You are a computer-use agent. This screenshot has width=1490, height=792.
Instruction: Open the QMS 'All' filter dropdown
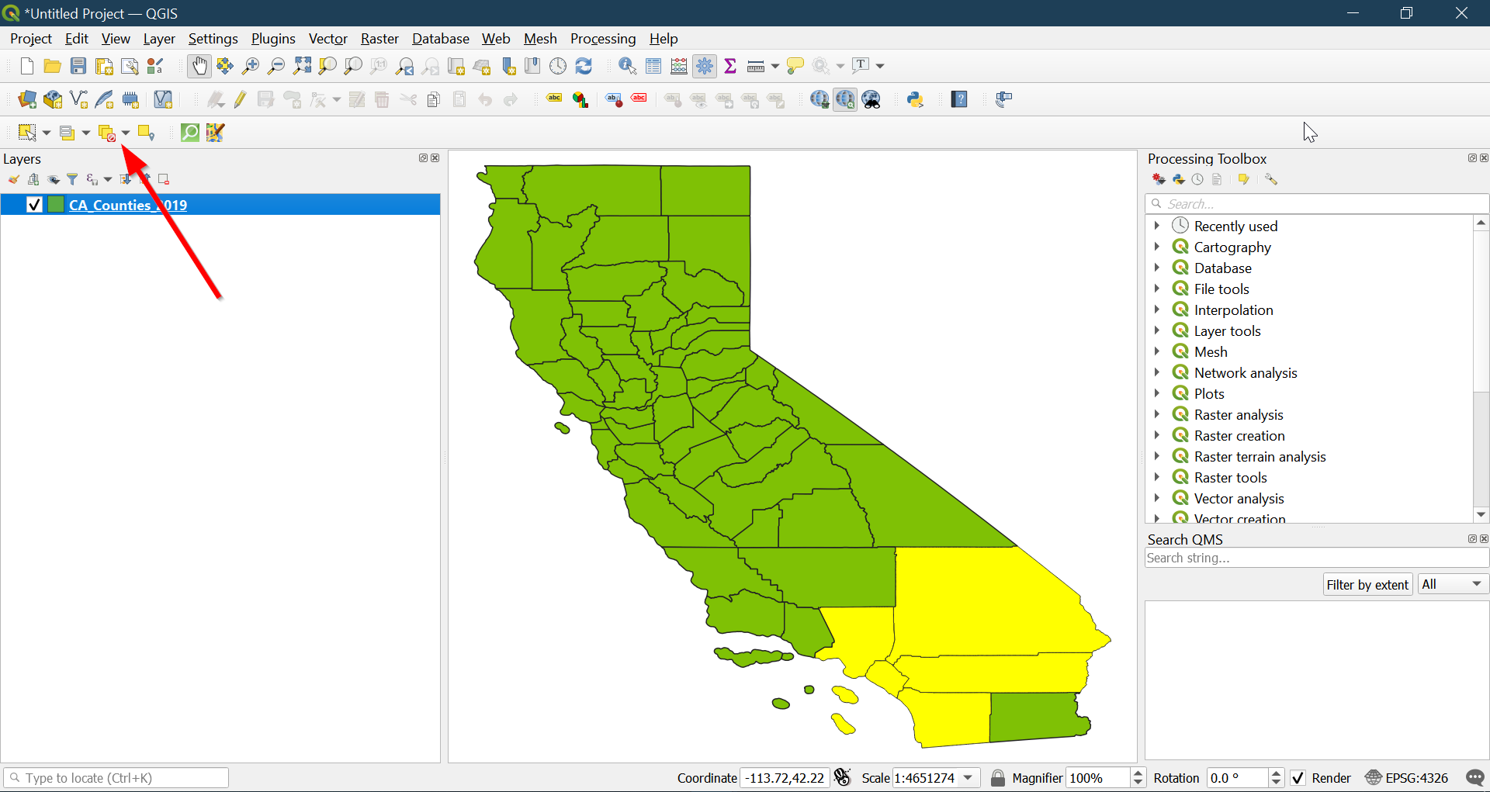coord(1452,584)
